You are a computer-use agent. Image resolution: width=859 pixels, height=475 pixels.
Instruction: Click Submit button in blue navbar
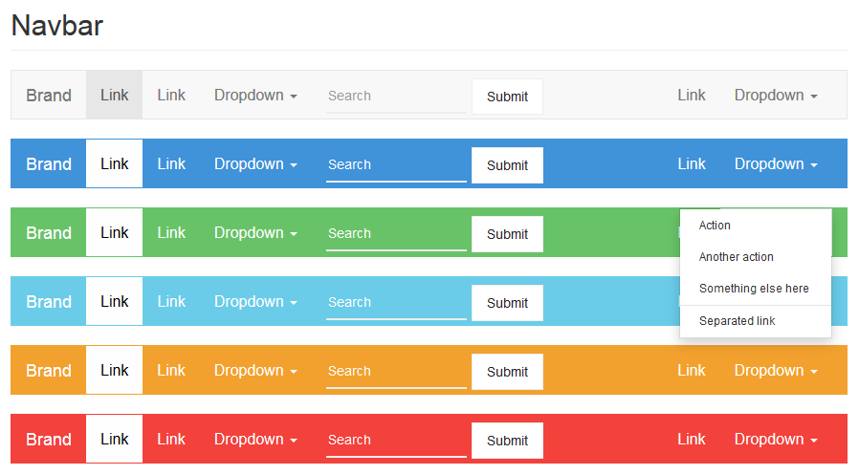point(507,165)
